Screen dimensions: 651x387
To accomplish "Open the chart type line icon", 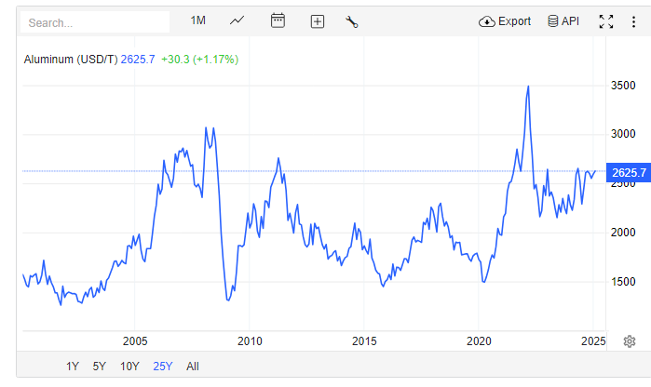I will pyautogui.click(x=237, y=21).
